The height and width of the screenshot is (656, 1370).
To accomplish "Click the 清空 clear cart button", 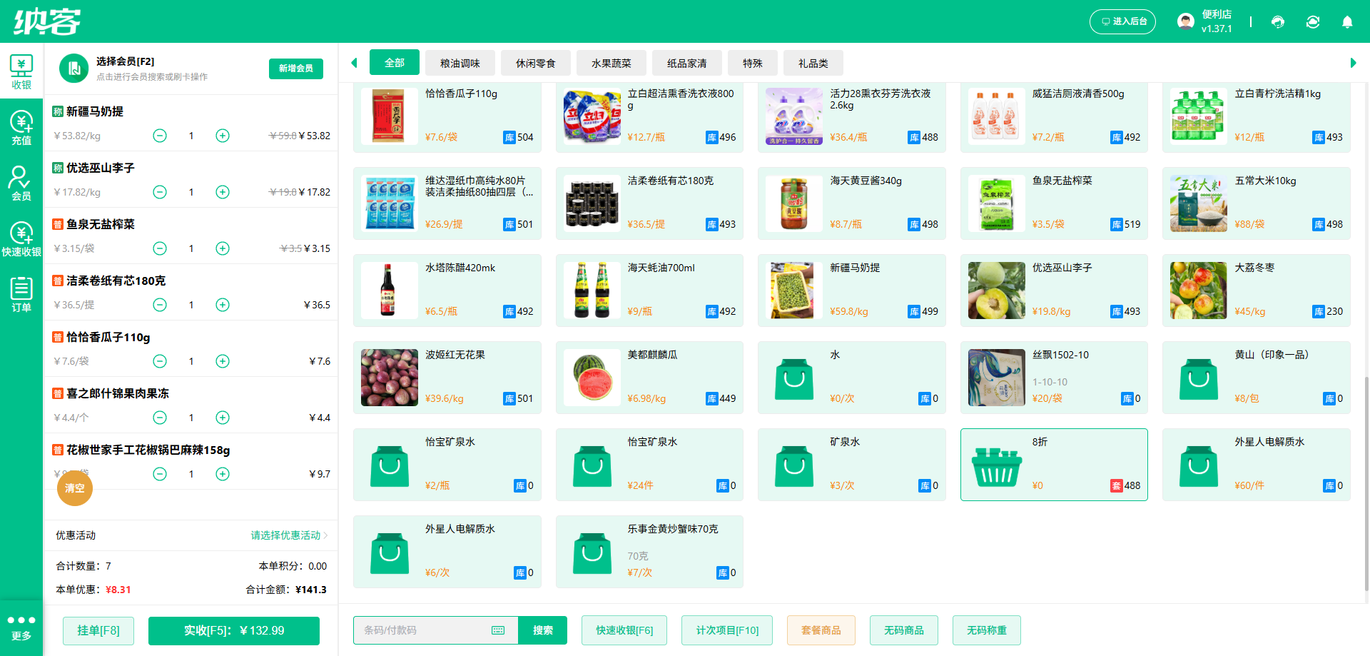I will click(75, 488).
